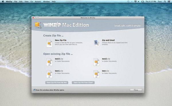This screenshot has height=106, width=172.
Task: Open the Help menu
Action: click(54, 1)
